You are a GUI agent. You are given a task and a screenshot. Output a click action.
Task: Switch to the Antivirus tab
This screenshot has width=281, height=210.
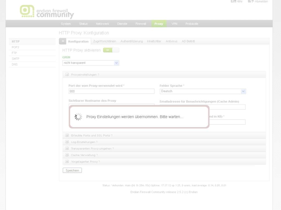172,41
